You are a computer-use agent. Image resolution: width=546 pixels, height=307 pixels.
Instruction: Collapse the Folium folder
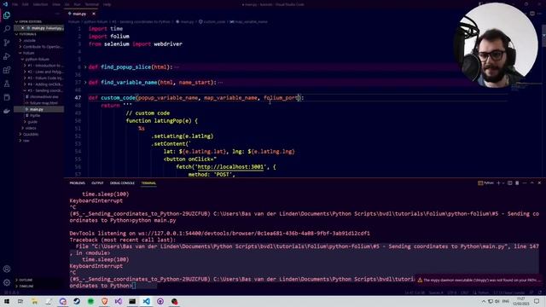(x=28, y=53)
